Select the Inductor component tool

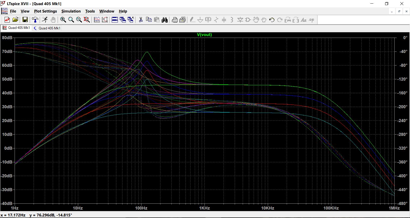pos(232,20)
